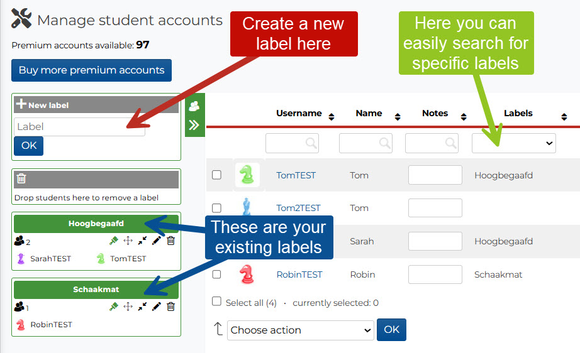Edit the Schaakmat label with the pencil
The width and height of the screenshot is (580, 353).
(x=157, y=307)
